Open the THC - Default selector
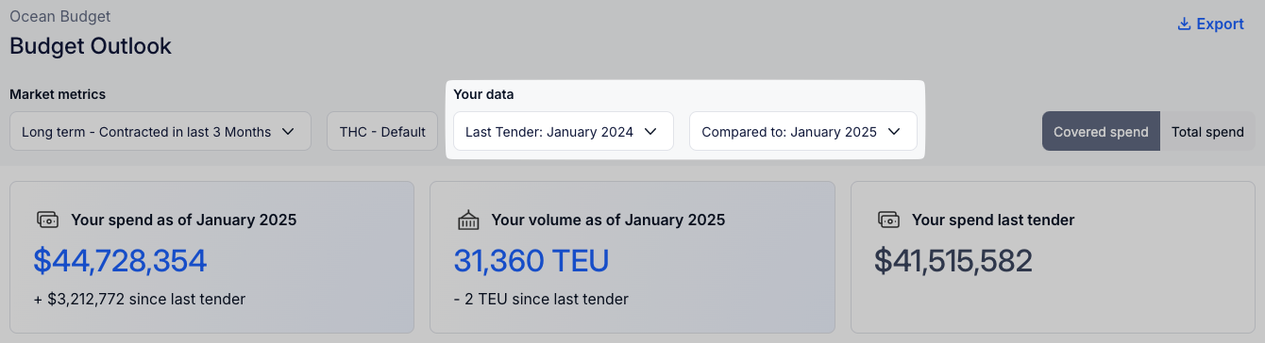The height and width of the screenshot is (343, 1265). [x=382, y=131]
